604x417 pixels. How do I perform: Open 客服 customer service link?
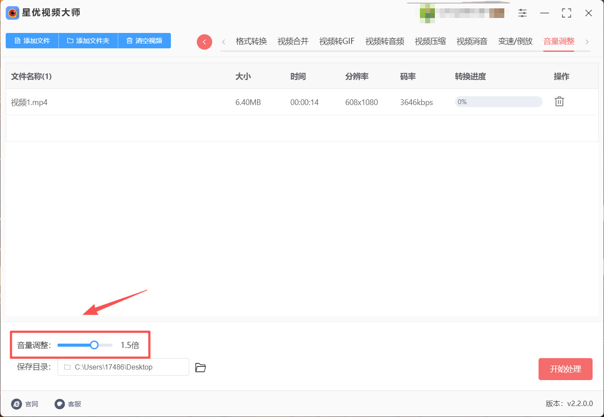pos(68,404)
